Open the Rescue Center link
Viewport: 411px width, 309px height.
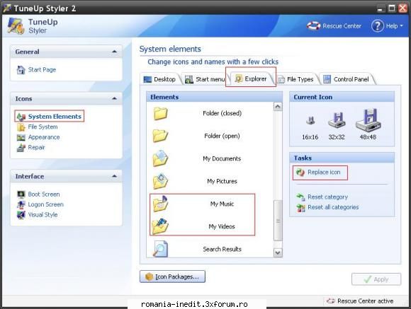[342, 26]
